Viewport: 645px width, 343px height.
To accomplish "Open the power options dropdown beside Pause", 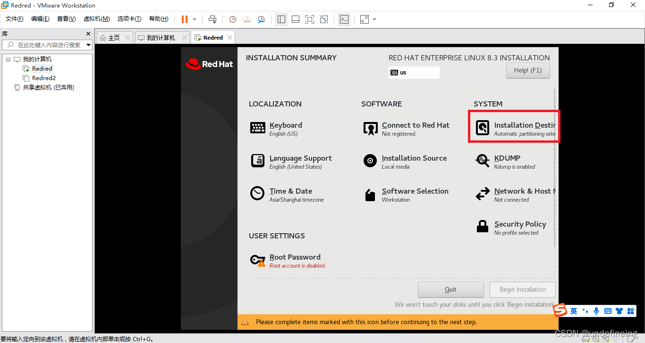I will 195,19.
